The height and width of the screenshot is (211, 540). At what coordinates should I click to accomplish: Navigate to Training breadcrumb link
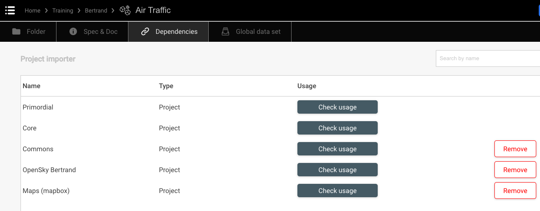pyautogui.click(x=63, y=10)
